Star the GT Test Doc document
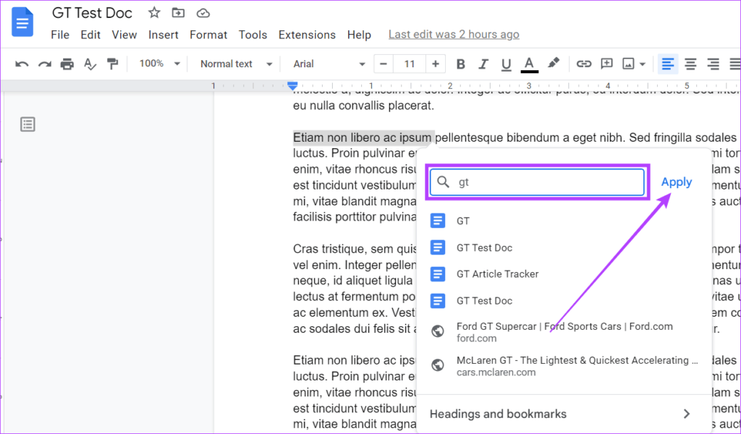Viewport: 741px width, 434px height. click(x=154, y=13)
